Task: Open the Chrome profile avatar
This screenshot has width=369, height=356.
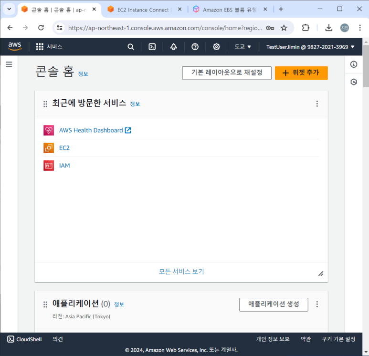Action: 345,28
